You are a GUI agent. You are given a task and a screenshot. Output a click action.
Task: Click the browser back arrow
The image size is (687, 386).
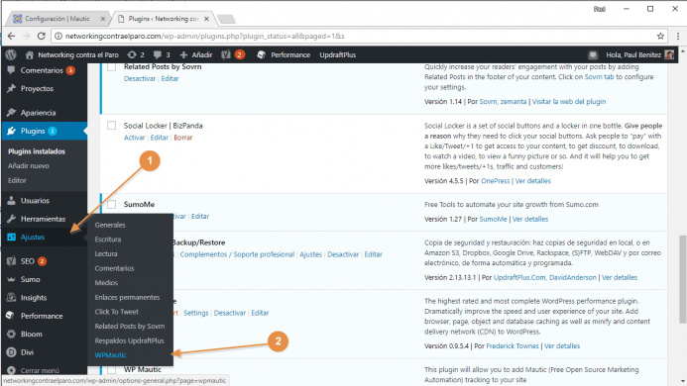pos(11,36)
